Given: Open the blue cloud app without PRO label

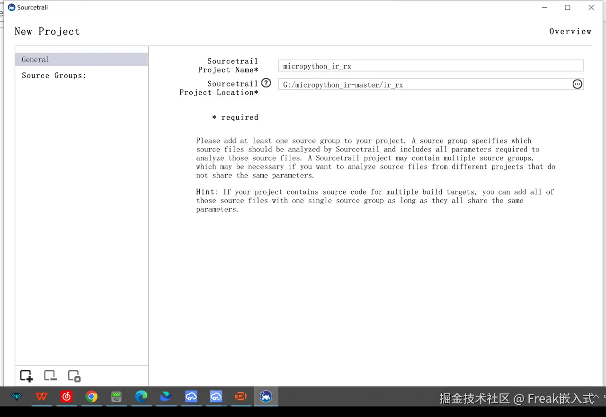Looking at the screenshot, I should (191, 397).
